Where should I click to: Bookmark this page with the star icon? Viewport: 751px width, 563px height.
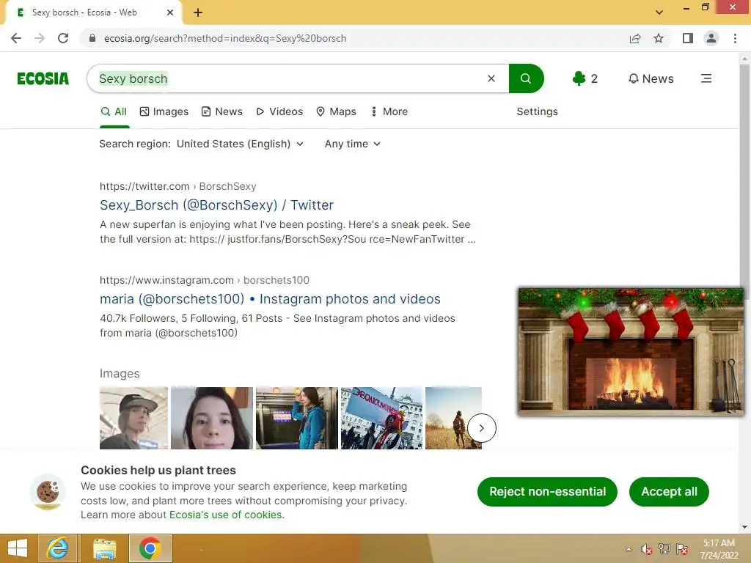tap(659, 38)
